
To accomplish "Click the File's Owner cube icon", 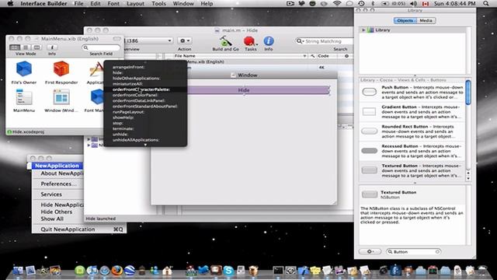I will pos(24,69).
